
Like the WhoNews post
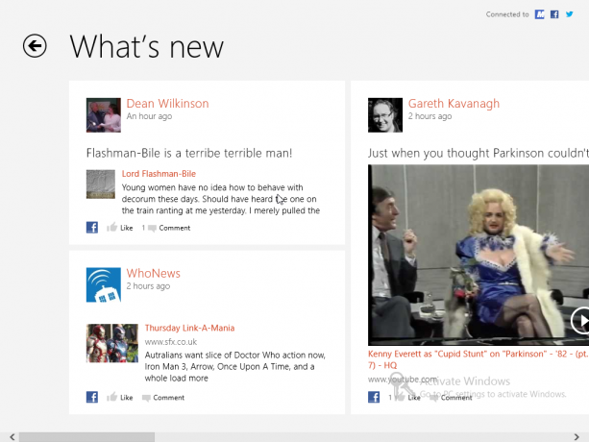tap(127, 398)
